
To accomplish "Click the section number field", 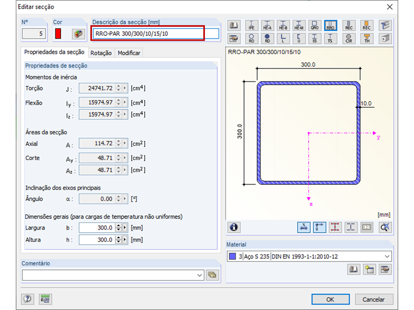I will (34, 34).
